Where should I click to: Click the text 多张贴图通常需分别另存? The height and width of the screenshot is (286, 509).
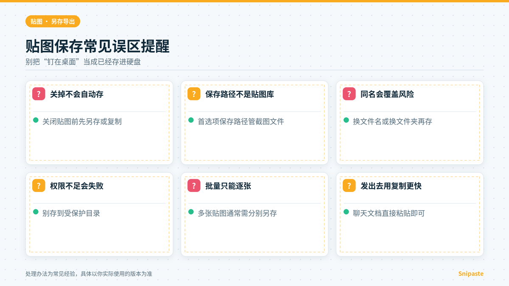[237, 213]
